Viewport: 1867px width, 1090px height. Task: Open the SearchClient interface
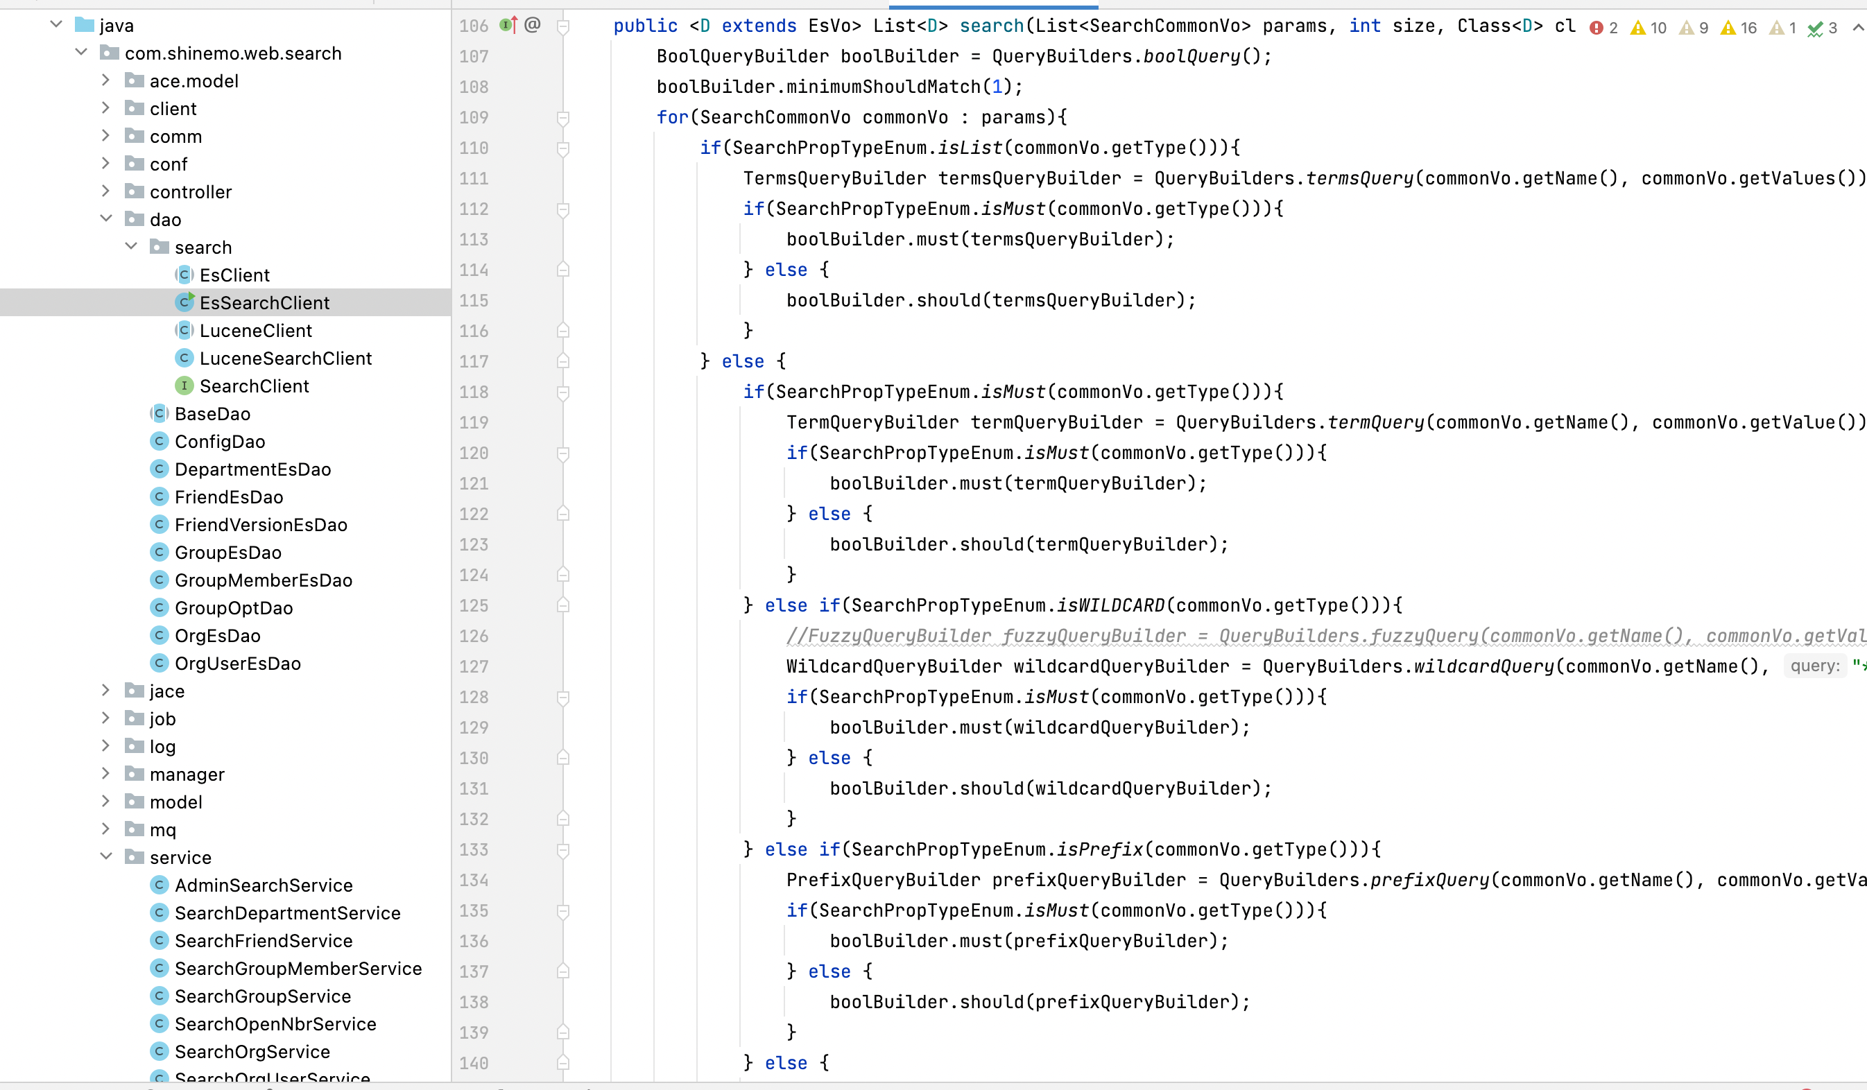254,386
